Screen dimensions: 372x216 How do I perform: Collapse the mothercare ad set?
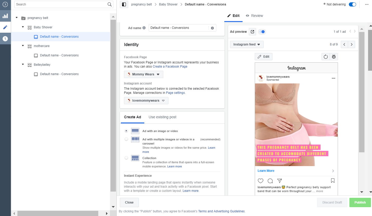(x=23, y=46)
